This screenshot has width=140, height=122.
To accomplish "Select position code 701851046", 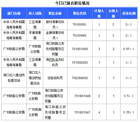I will tap(82, 96).
